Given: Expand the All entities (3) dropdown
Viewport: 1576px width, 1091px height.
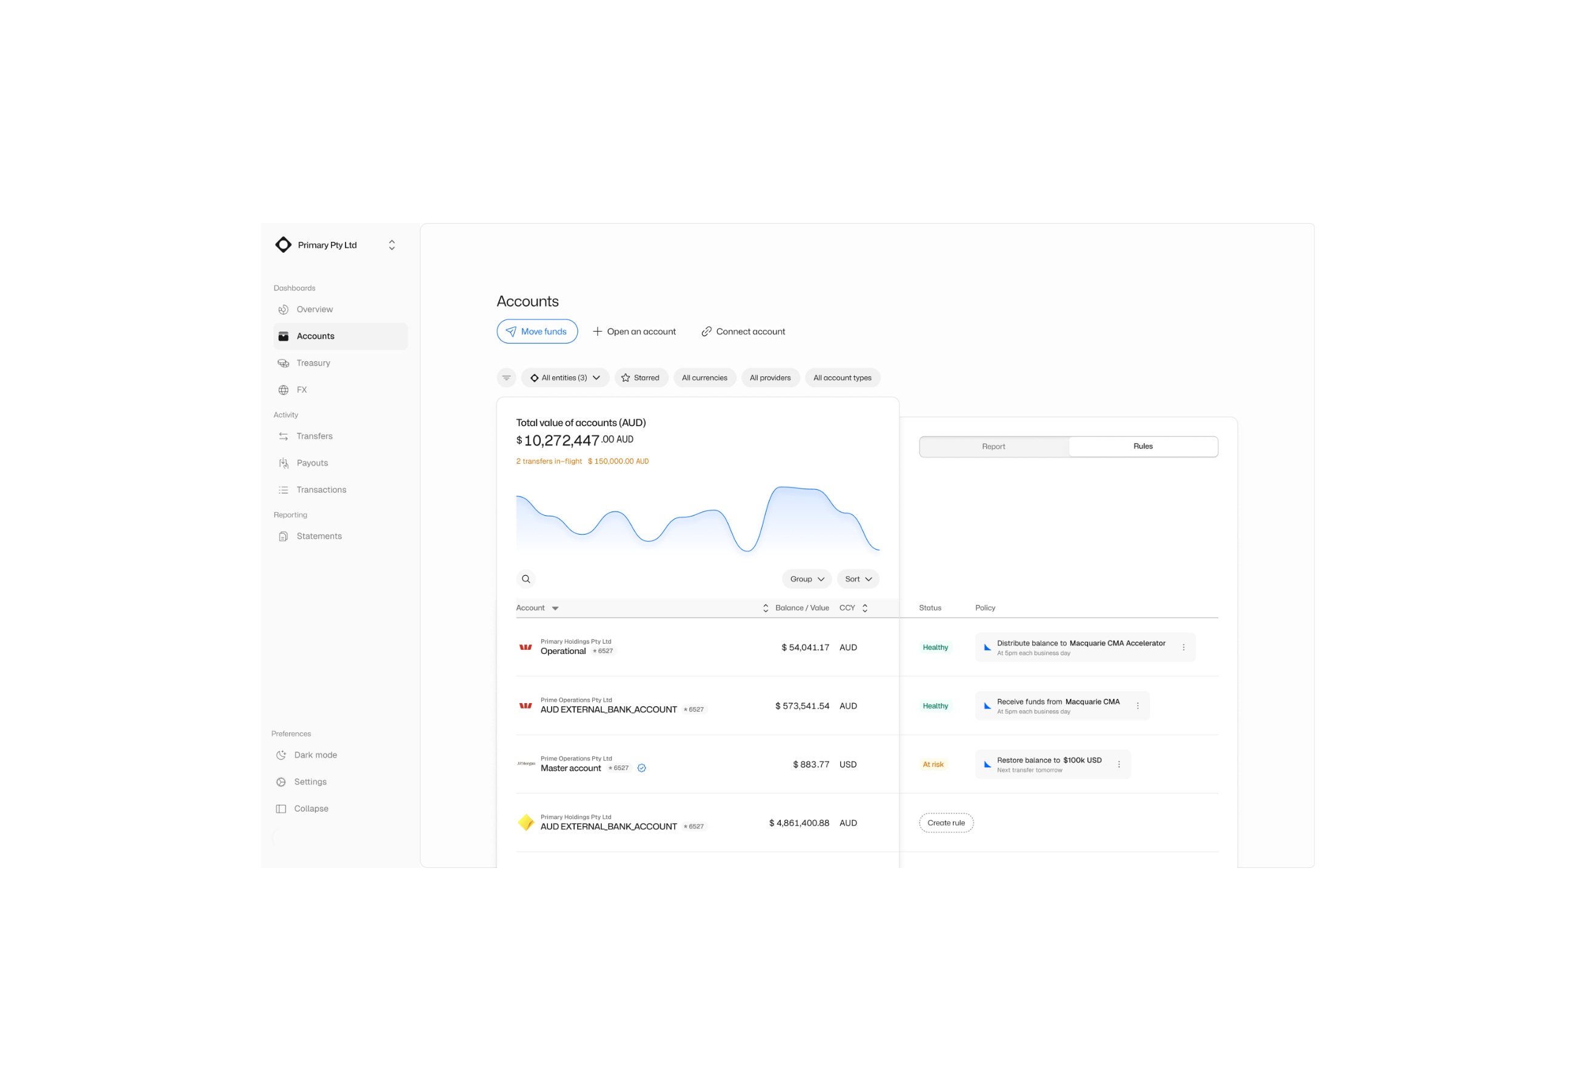Looking at the screenshot, I should (564, 378).
